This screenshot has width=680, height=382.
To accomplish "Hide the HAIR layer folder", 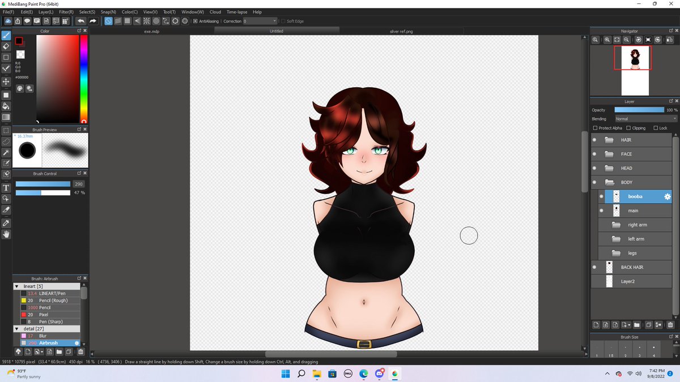I will (x=594, y=140).
